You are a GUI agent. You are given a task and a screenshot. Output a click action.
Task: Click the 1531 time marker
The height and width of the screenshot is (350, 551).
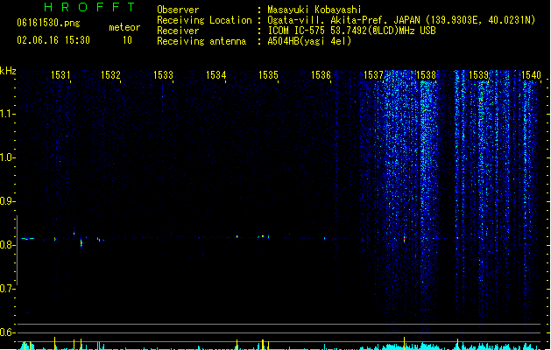(x=60, y=75)
